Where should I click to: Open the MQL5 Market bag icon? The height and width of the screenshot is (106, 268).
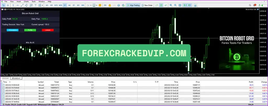tap(110, 5)
